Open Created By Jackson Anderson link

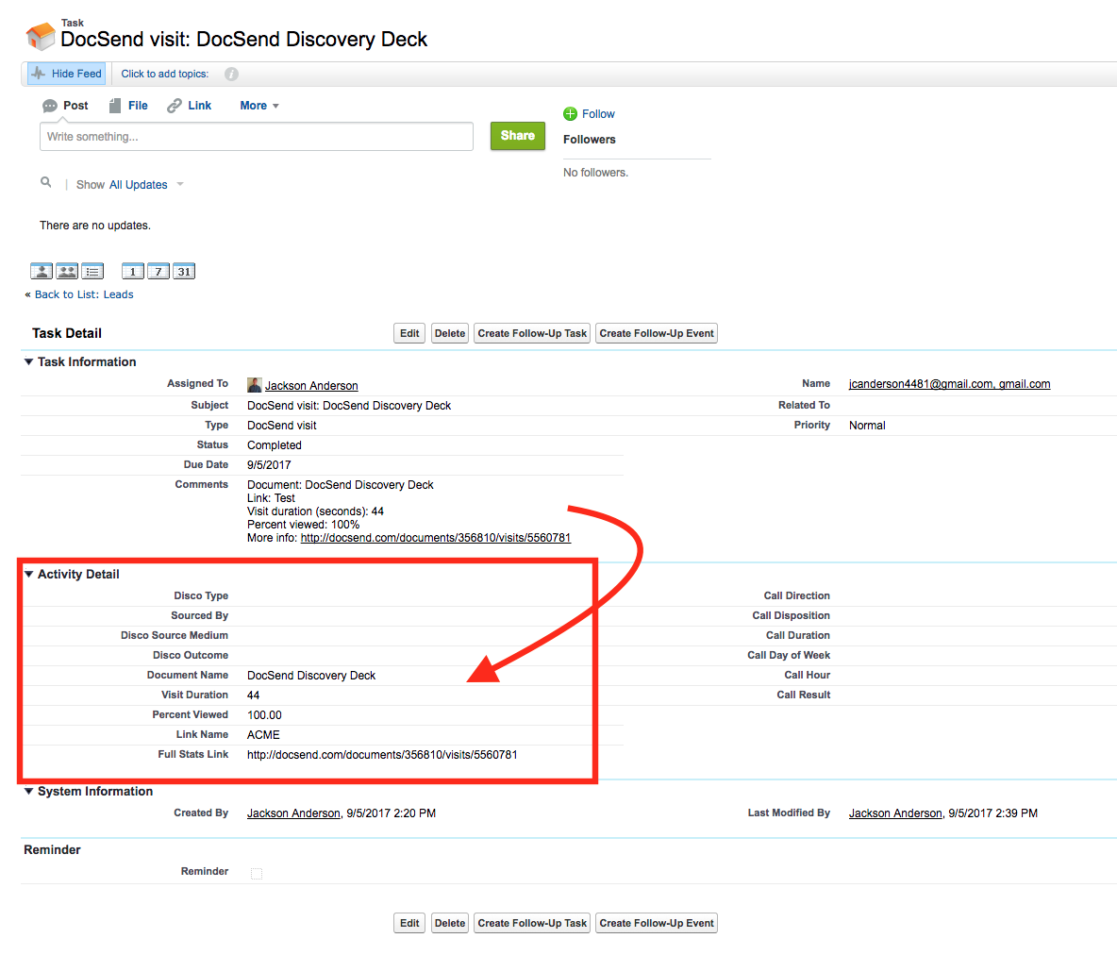293,813
